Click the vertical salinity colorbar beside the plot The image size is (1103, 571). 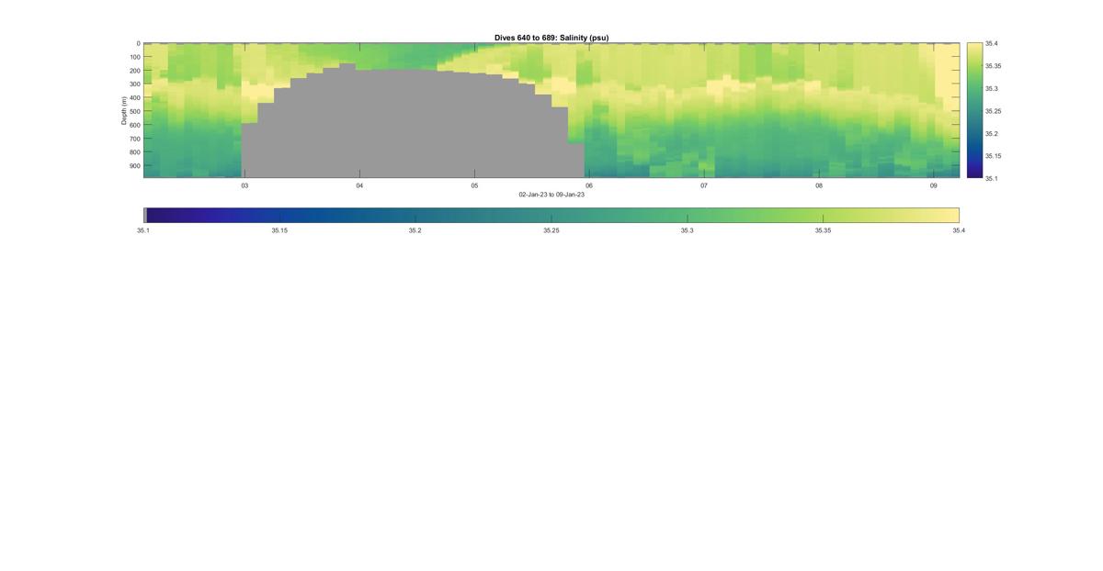[x=973, y=110]
